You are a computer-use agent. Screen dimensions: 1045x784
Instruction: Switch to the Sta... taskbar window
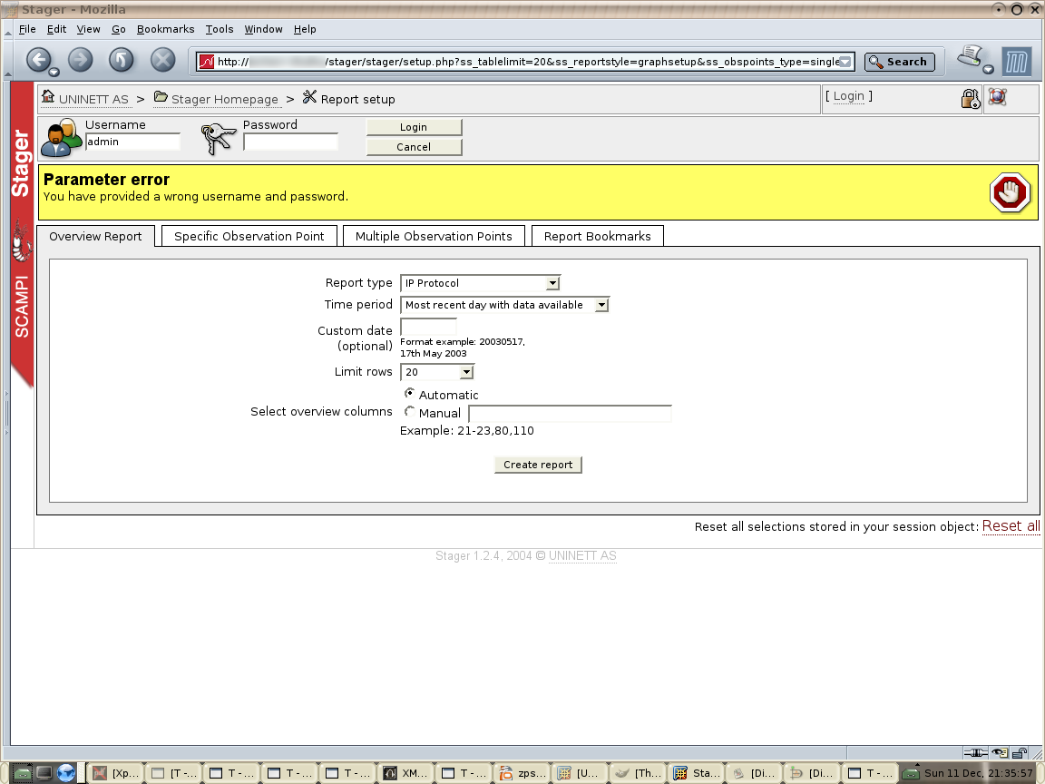697,773
